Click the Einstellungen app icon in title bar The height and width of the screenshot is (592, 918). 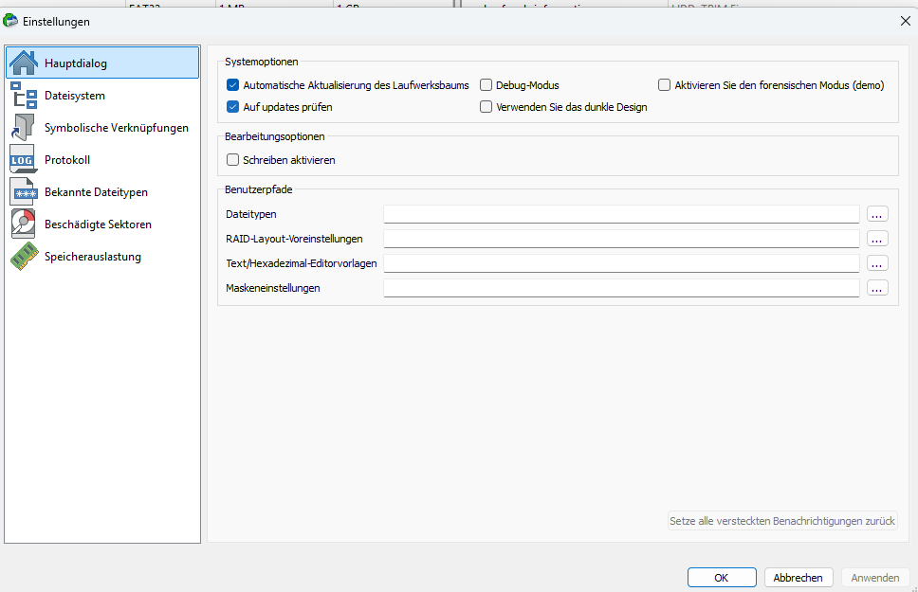[10, 21]
